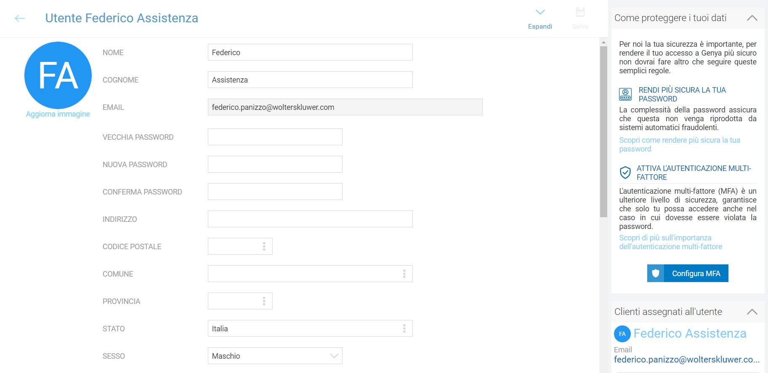768x373 pixels.
Task: Click the INDIRIZZO input field
Action: [310, 219]
